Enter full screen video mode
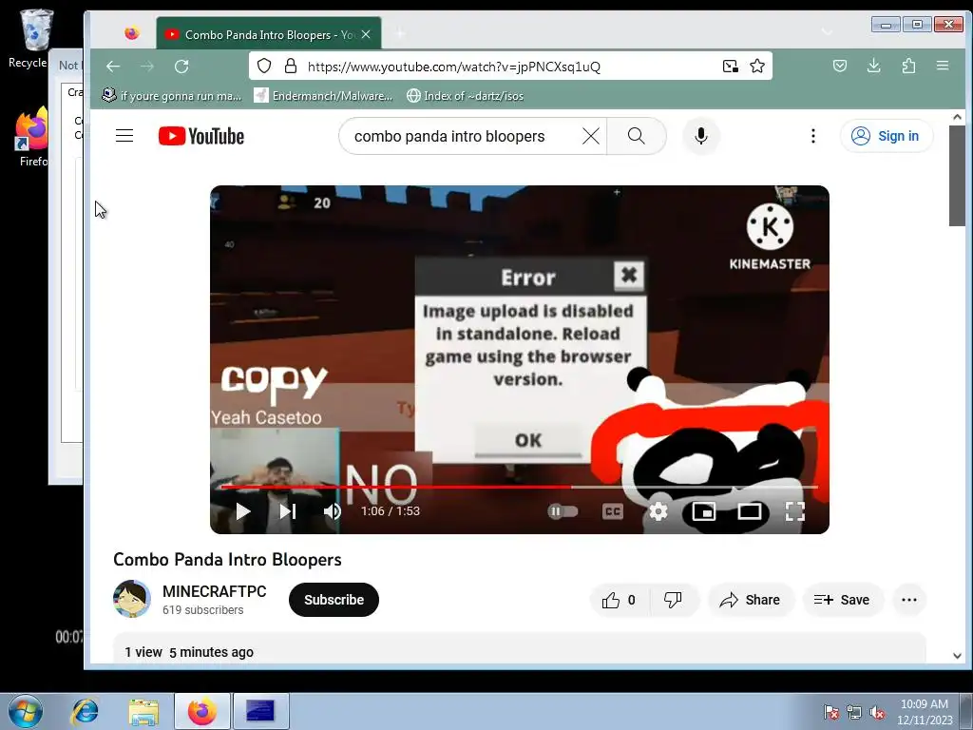Viewport: 973px width, 730px height. [x=795, y=511]
